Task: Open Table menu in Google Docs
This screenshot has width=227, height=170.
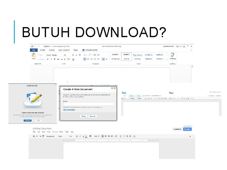Action: pos(67,132)
